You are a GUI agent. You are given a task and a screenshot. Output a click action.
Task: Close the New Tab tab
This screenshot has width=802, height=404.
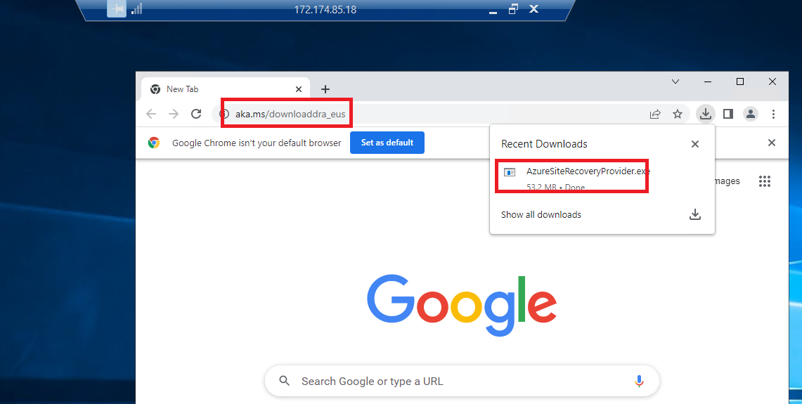click(299, 89)
